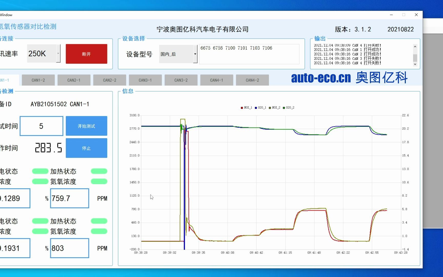Click the oxygen percent field ending .1931
Screen dimensions: 443x277
point(15,248)
